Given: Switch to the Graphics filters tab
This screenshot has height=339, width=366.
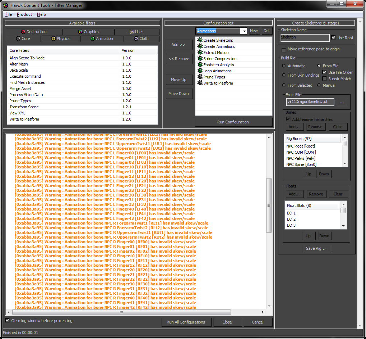Looking at the screenshot, I should pyautogui.click(x=88, y=32).
